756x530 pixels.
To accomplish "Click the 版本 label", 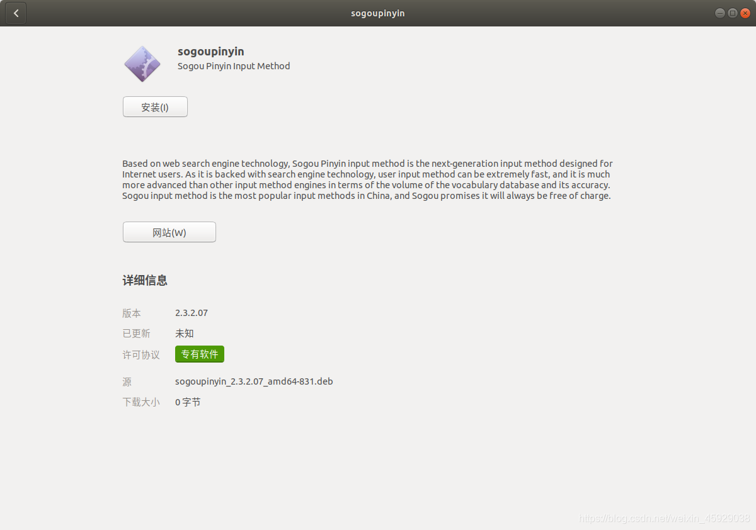I will (x=132, y=313).
